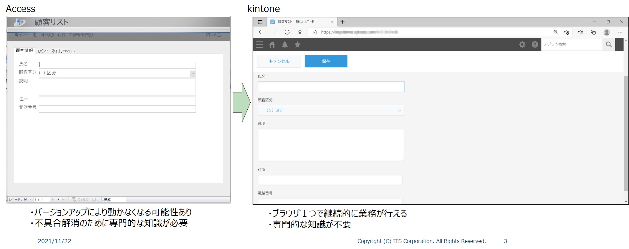
Task: Click the Access フィルターなし filter indicator
Action: (85, 200)
